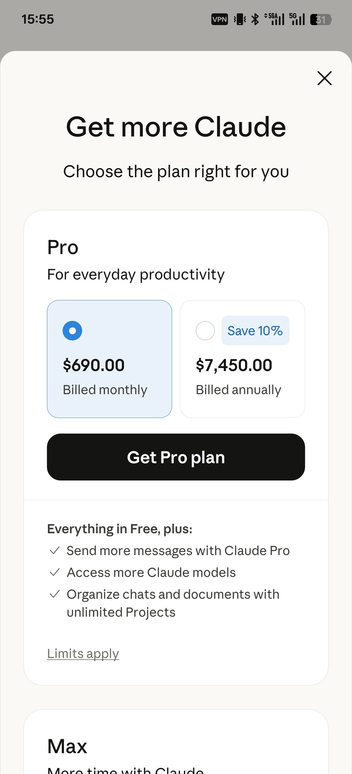Tap the Bluetooth status bar icon
The height and width of the screenshot is (774, 352).
tap(255, 20)
